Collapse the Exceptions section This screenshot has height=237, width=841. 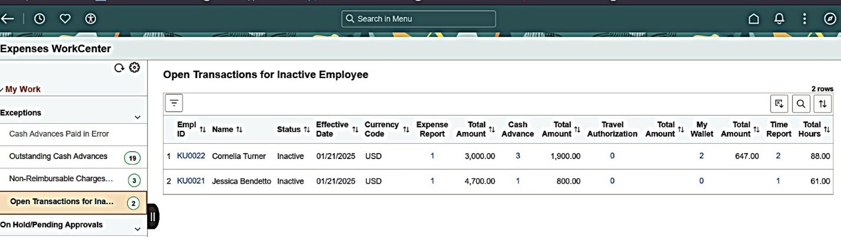(x=138, y=117)
